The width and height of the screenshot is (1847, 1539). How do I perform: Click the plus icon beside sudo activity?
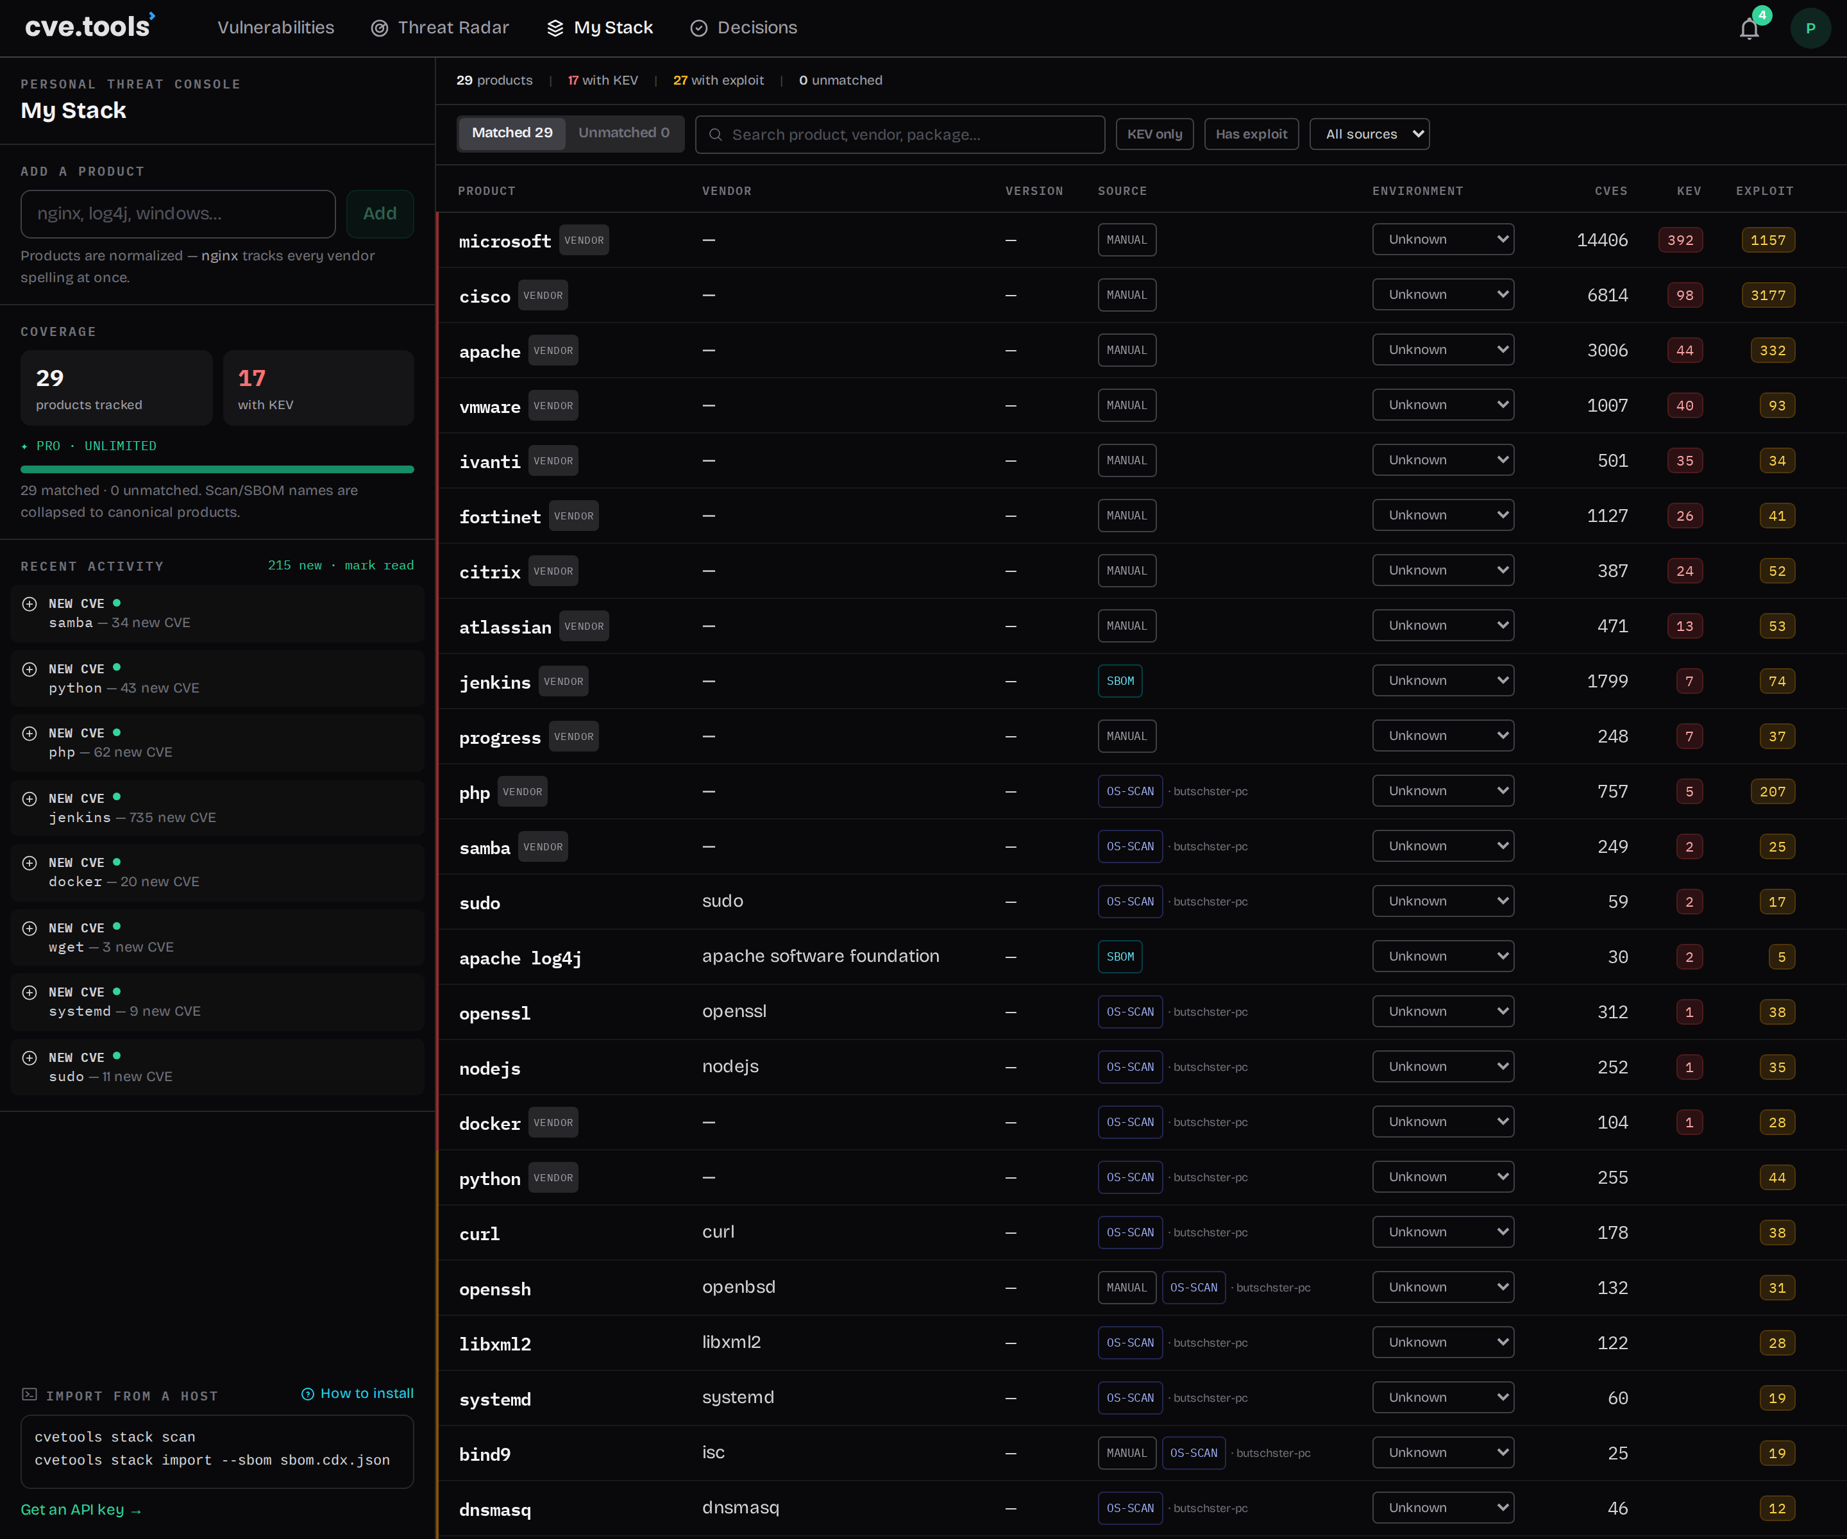coord(29,1057)
